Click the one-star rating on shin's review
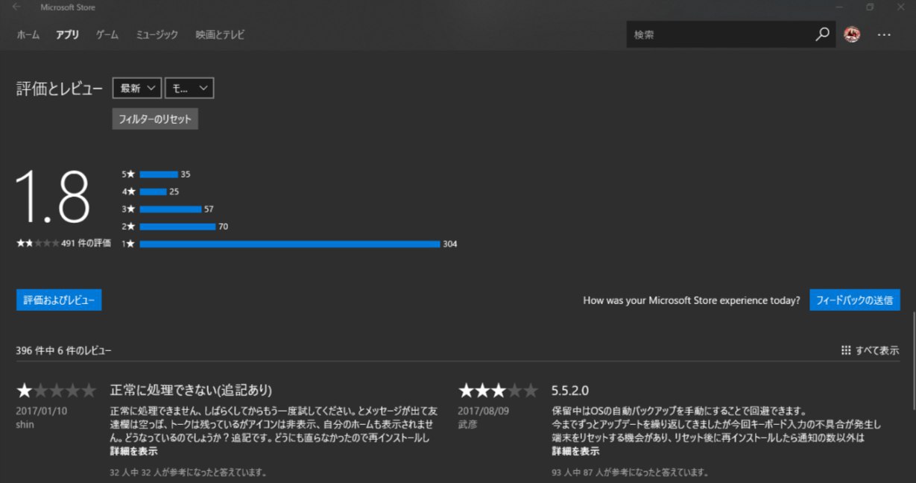Image resolution: width=916 pixels, height=483 pixels. [57, 391]
